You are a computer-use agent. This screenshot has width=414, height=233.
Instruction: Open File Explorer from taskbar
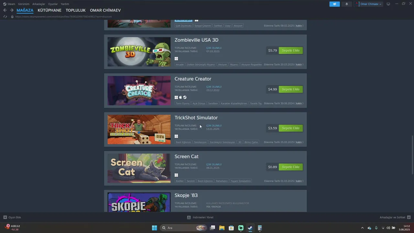tap(222, 228)
